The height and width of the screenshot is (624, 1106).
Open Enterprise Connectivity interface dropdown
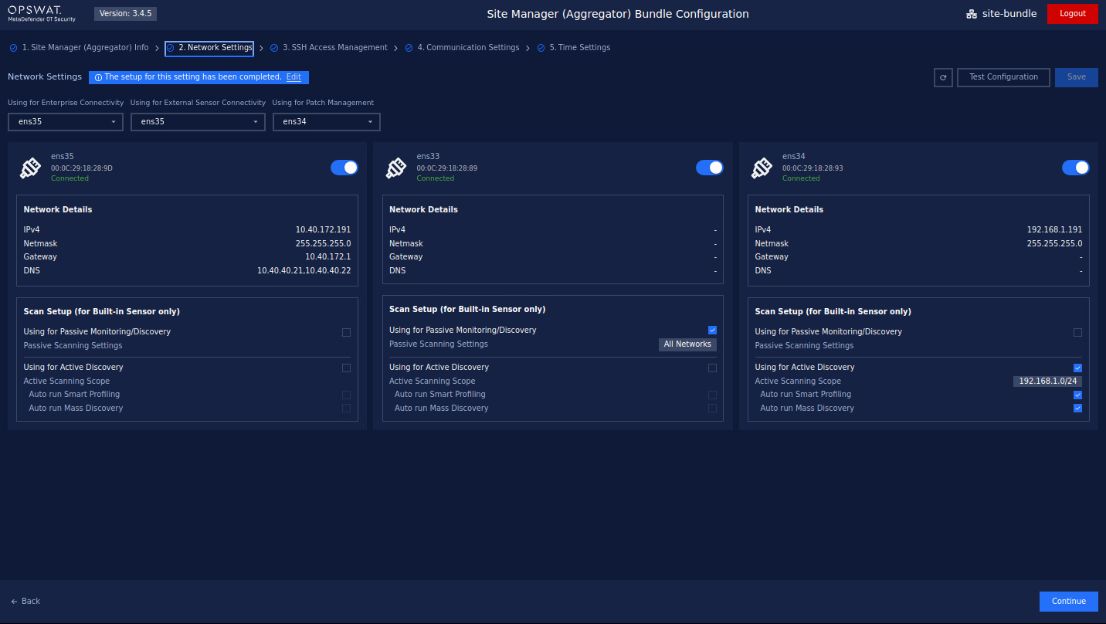pyautogui.click(x=66, y=122)
